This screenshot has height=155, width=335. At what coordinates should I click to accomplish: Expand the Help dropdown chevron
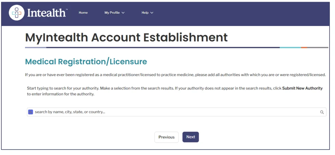click(x=152, y=13)
